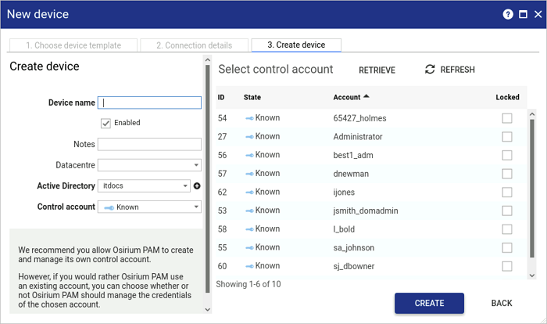
Task: Uncheck the Enabled checkbox
Action: click(x=105, y=123)
